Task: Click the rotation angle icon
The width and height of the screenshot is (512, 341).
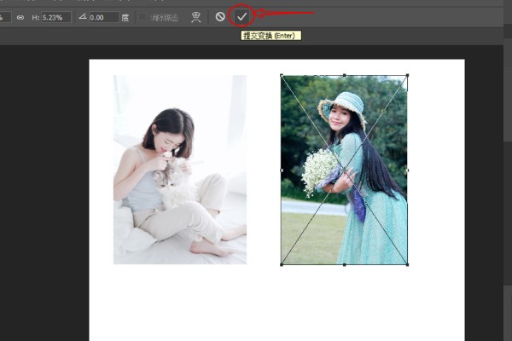Action: pyautogui.click(x=83, y=17)
